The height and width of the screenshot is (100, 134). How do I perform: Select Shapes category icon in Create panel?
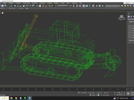131,17
